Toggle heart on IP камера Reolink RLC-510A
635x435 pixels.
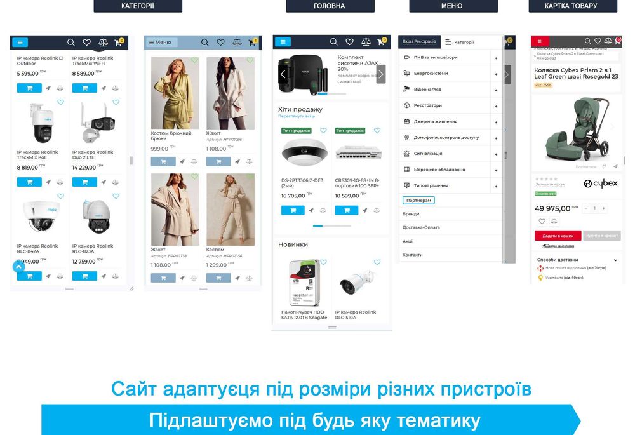click(x=377, y=262)
